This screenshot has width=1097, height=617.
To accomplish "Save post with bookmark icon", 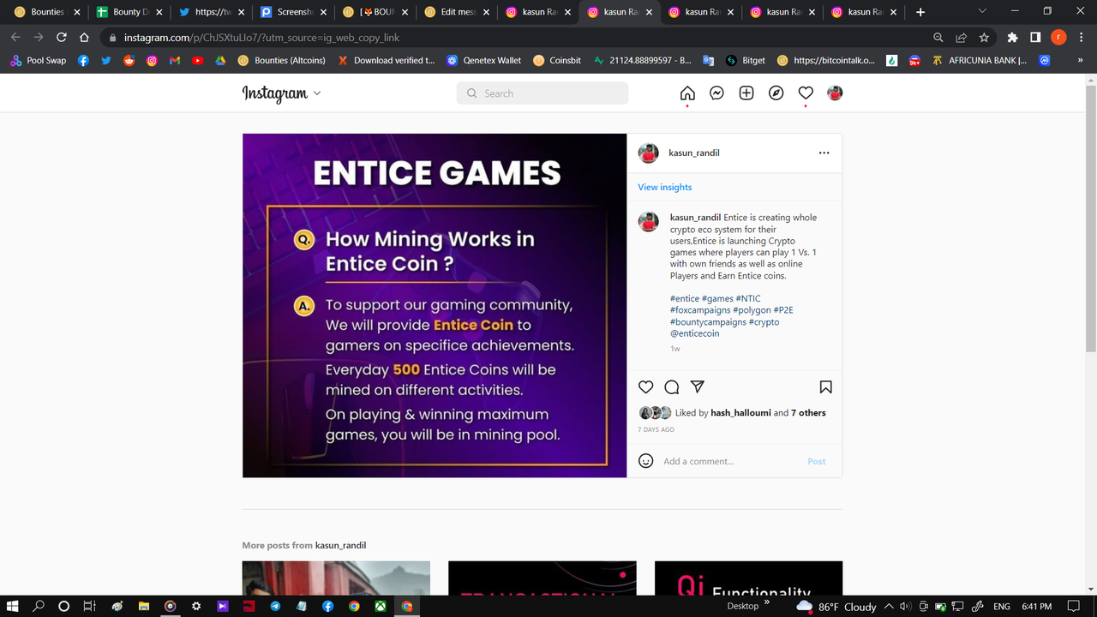I will 825,387.
